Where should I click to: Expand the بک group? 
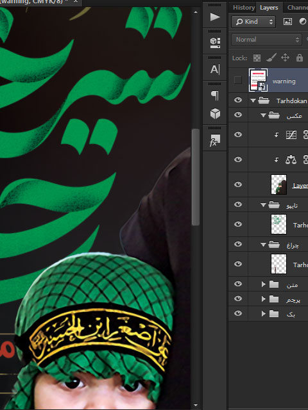[264, 313]
